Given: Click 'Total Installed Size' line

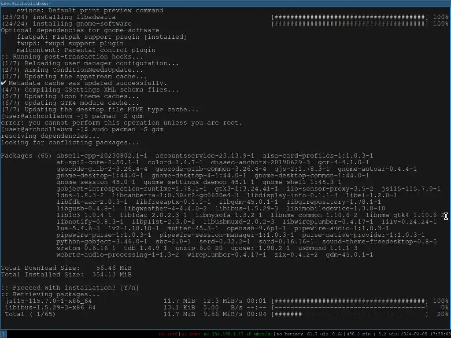Looking at the screenshot, I should pyautogui.click(x=66, y=275).
